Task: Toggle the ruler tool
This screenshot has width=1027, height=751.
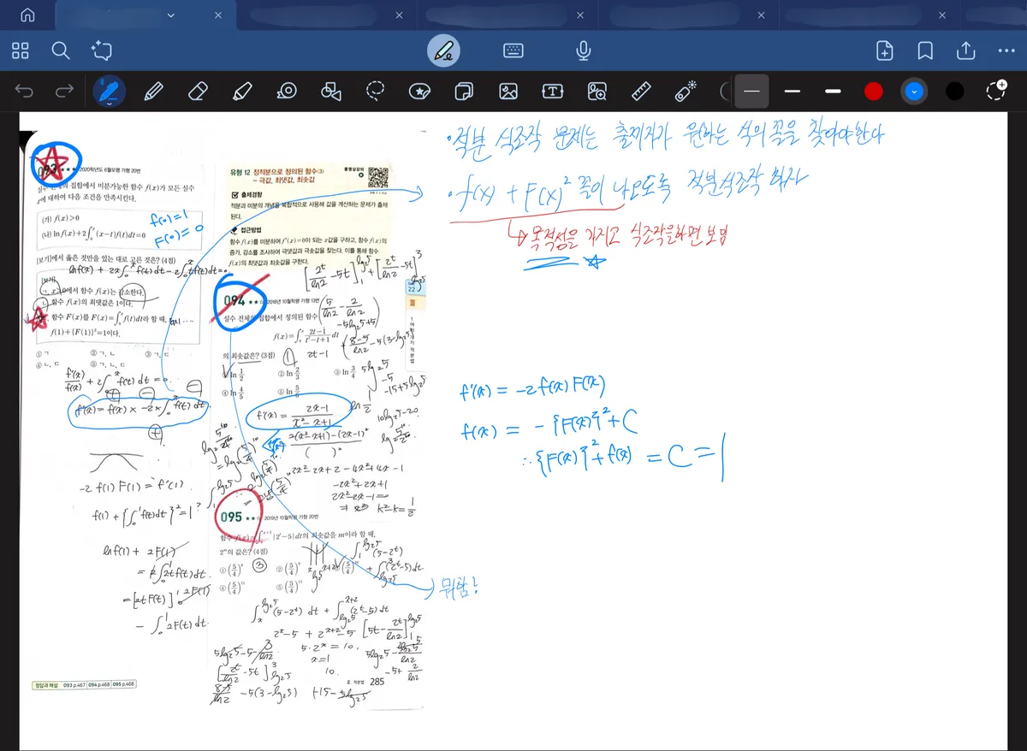Action: tap(642, 91)
